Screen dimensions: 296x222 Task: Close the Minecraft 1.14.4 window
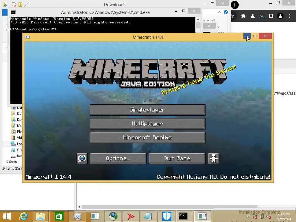[265, 36]
